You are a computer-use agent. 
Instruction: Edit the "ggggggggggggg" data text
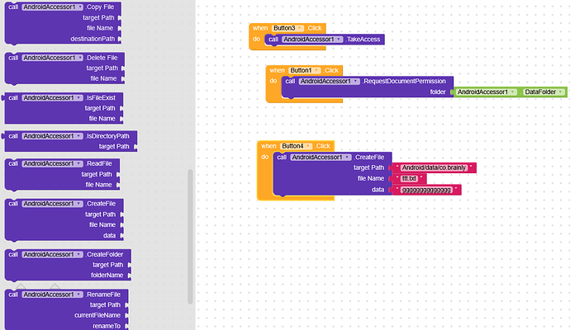(x=426, y=190)
